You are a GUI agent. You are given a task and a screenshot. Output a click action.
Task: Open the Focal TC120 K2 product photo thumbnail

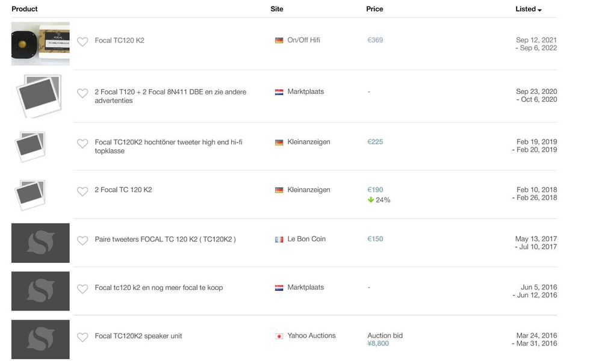(40, 44)
